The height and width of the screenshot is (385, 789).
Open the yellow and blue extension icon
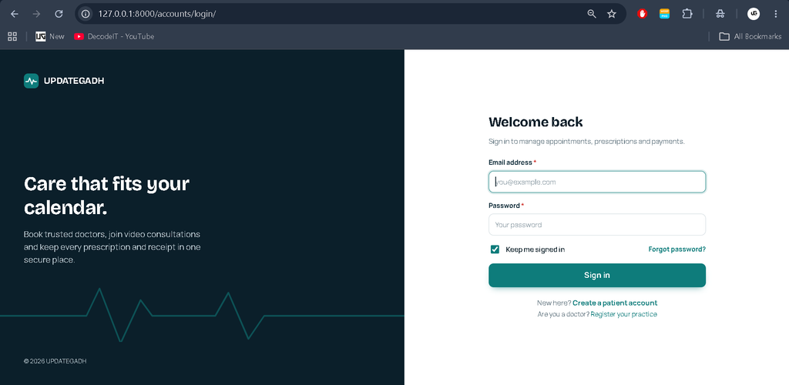pyautogui.click(x=665, y=14)
